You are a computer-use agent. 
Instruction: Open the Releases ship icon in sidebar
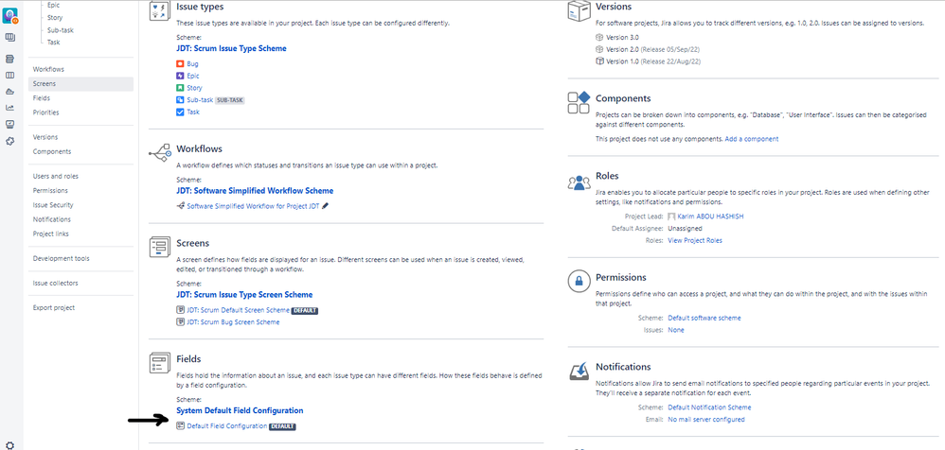[x=9, y=92]
